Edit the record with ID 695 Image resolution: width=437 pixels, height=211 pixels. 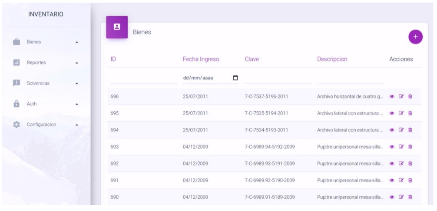(401, 113)
